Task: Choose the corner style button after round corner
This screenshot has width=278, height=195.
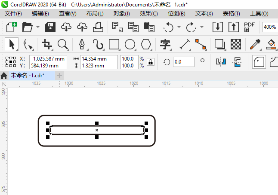Action: point(274,62)
